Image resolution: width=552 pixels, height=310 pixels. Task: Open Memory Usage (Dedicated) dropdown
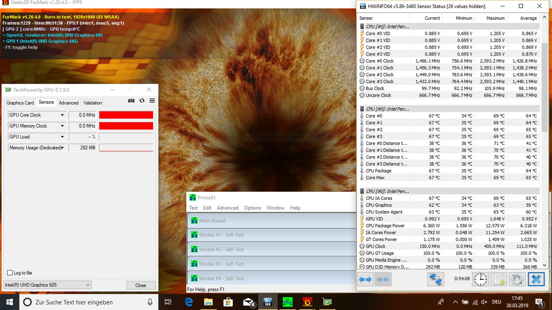(62, 148)
